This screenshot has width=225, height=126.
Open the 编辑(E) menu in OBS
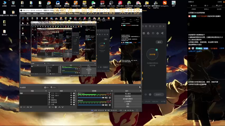tap(29, 13)
